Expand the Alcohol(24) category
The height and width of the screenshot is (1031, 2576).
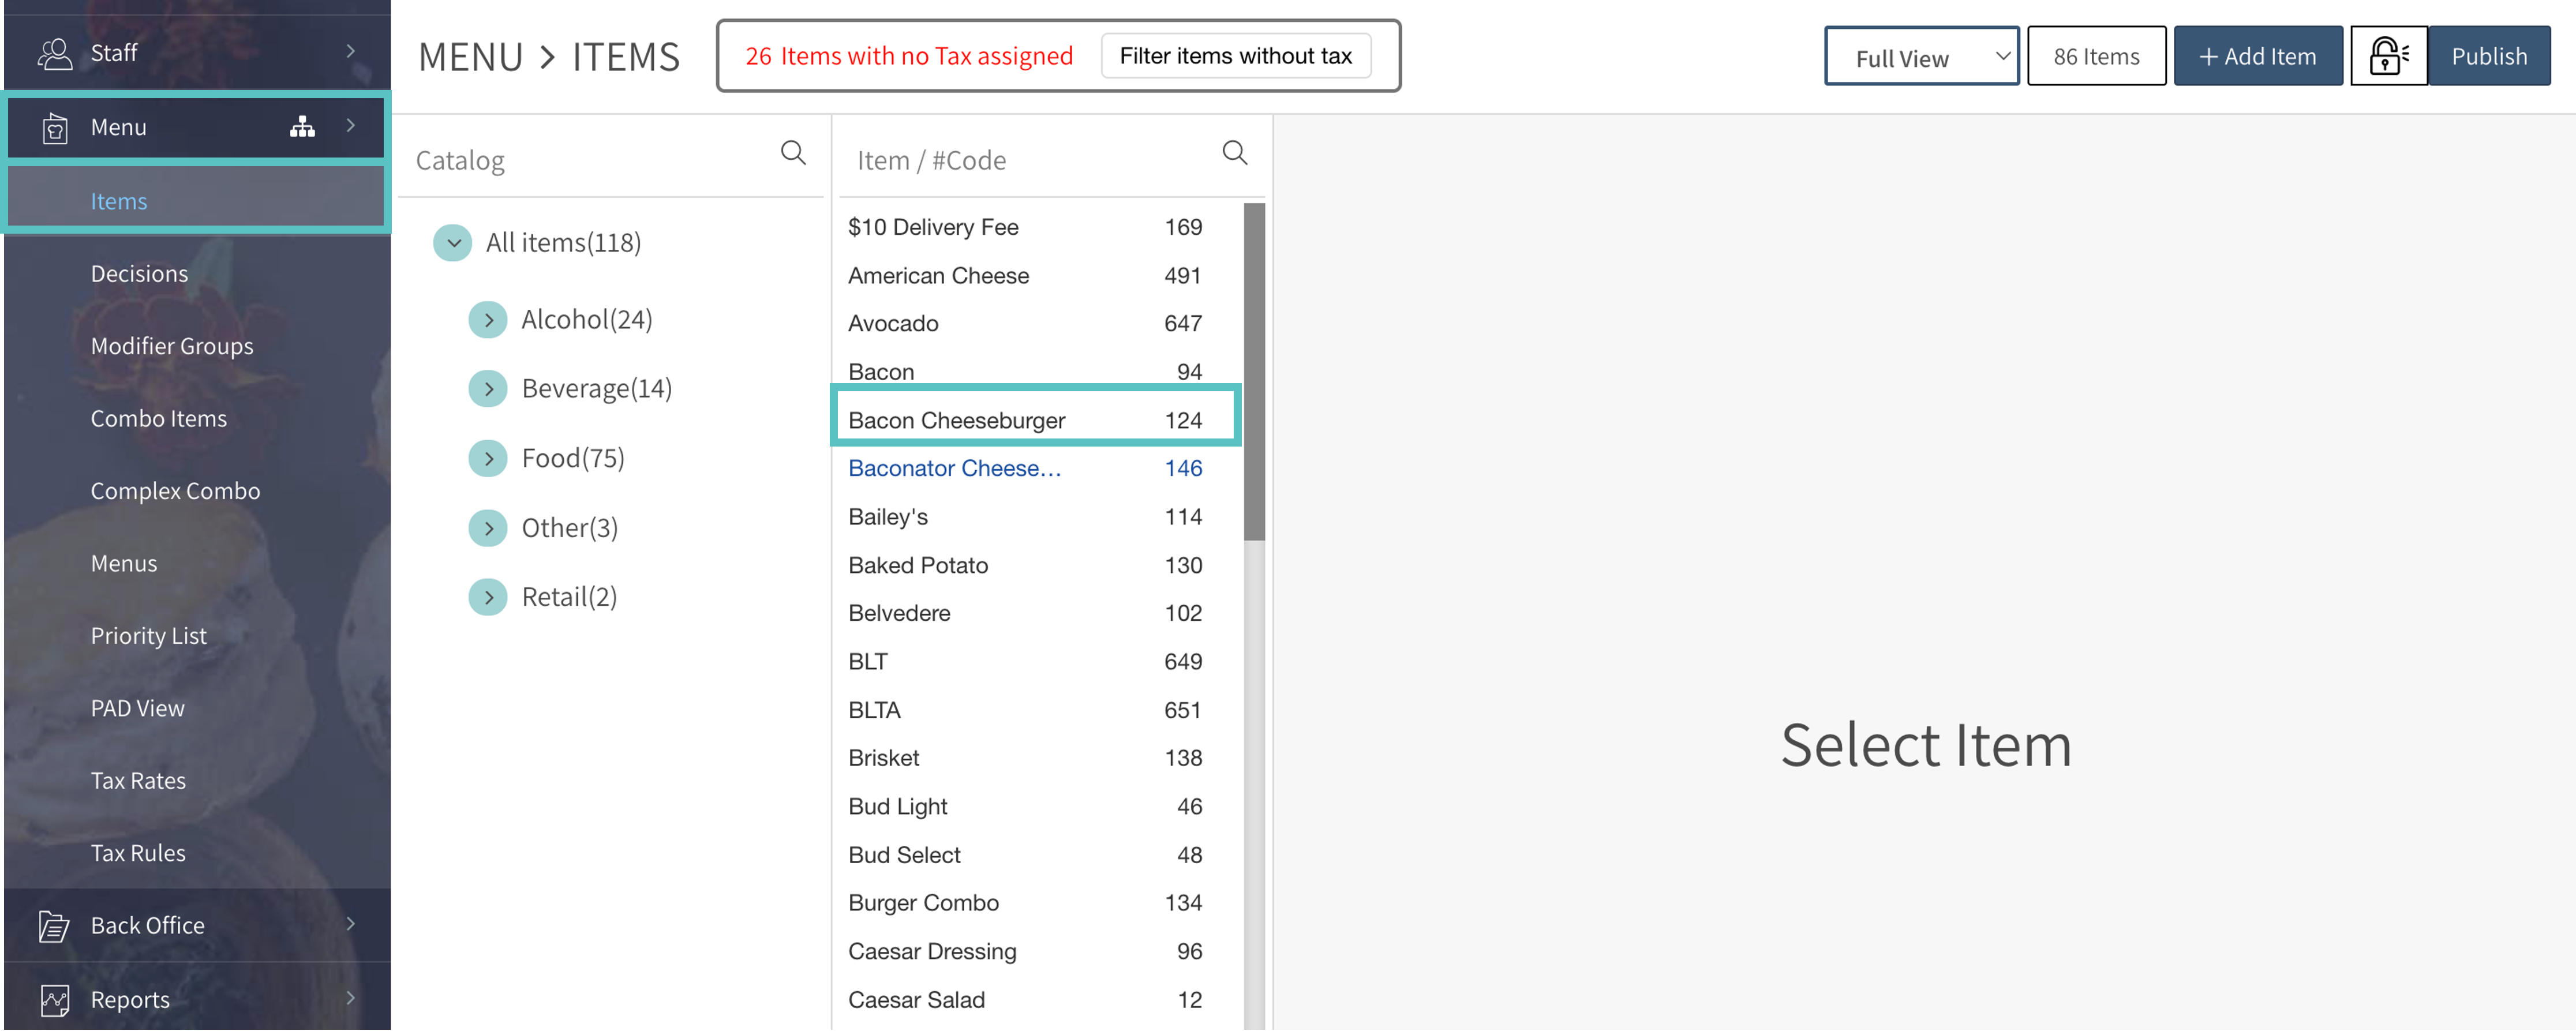tap(488, 320)
